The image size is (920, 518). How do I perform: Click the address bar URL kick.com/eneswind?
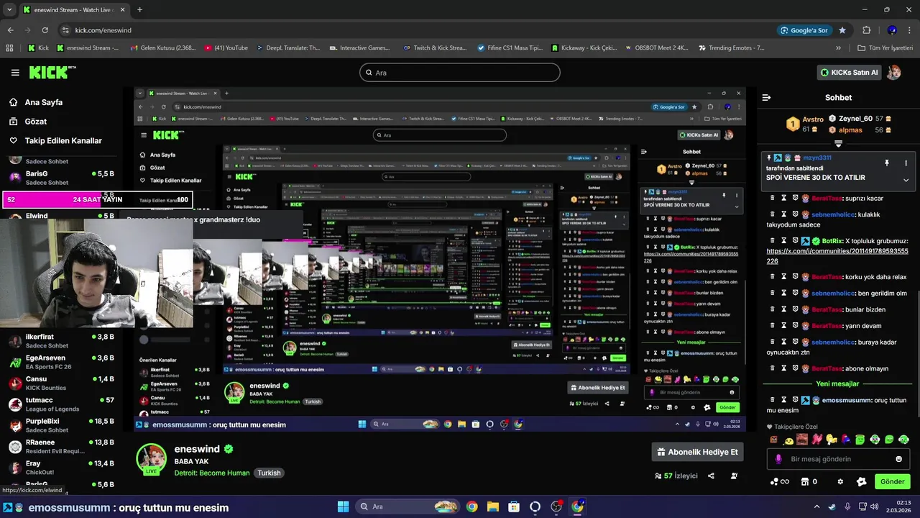click(x=103, y=30)
